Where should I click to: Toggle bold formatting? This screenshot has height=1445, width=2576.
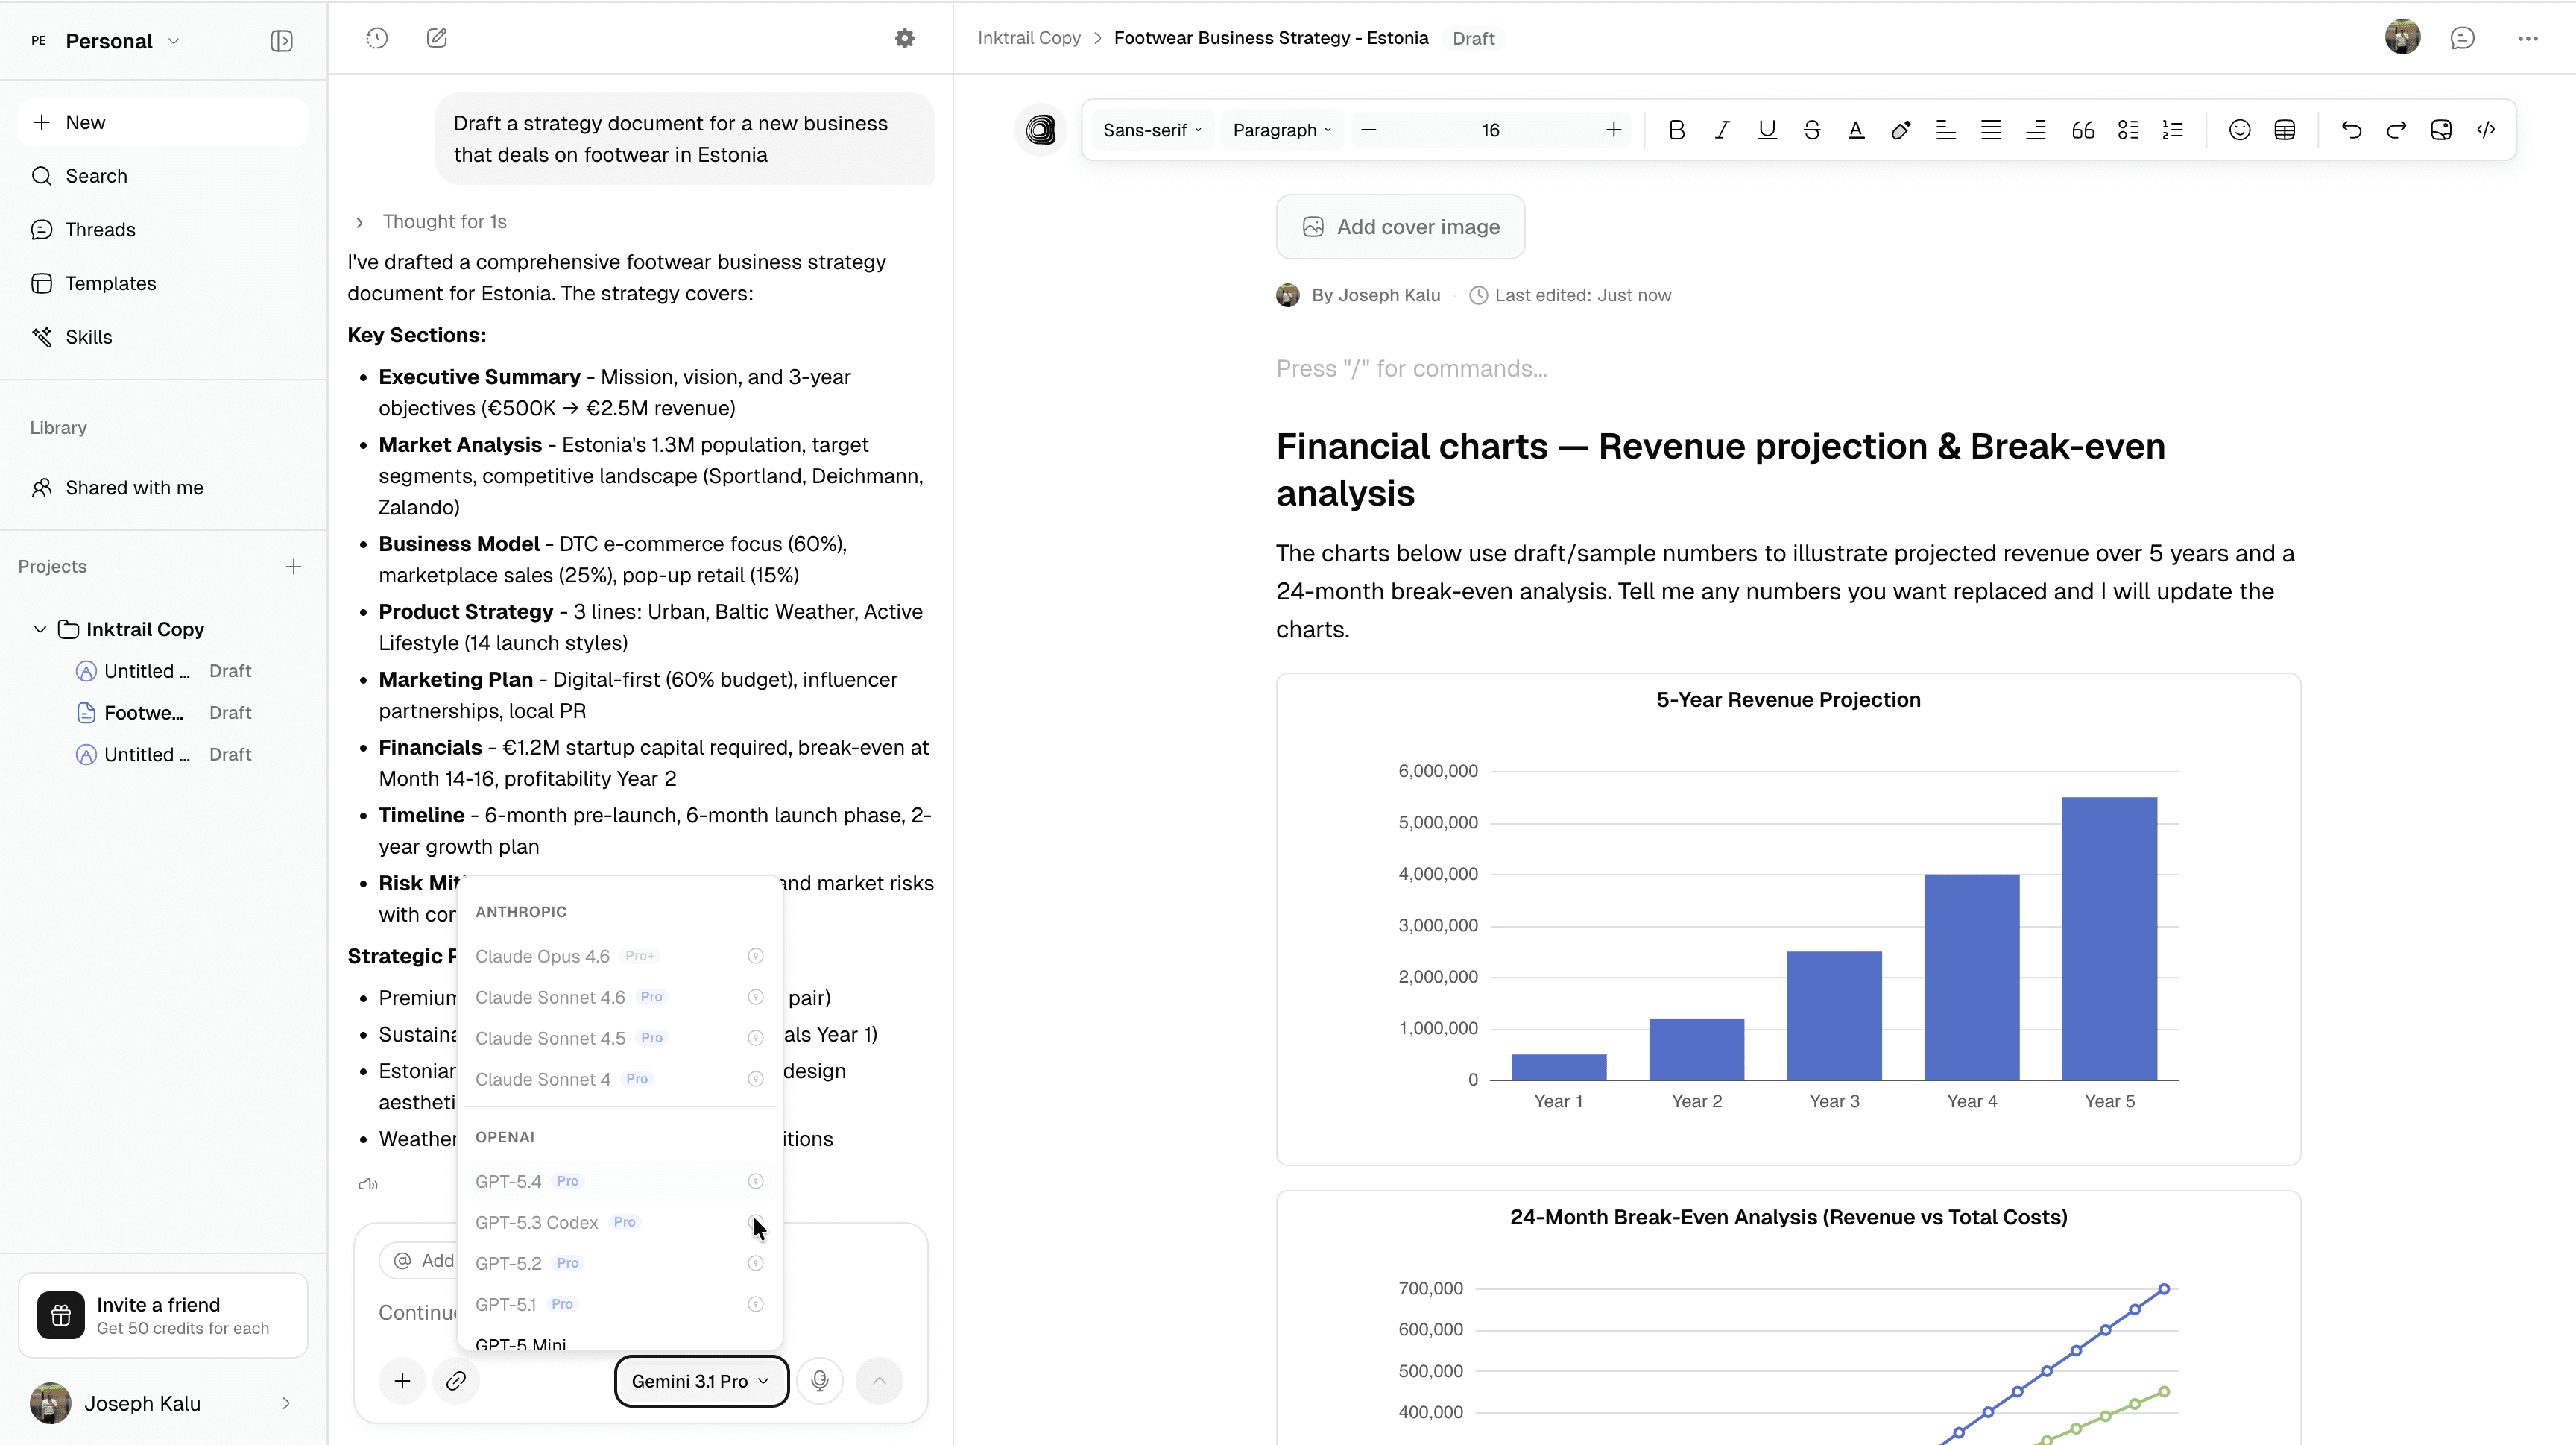pos(1677,130)
